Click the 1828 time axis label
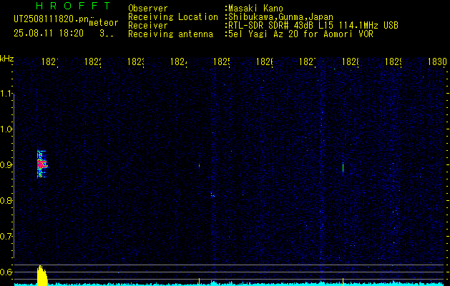 coord(350,61)
